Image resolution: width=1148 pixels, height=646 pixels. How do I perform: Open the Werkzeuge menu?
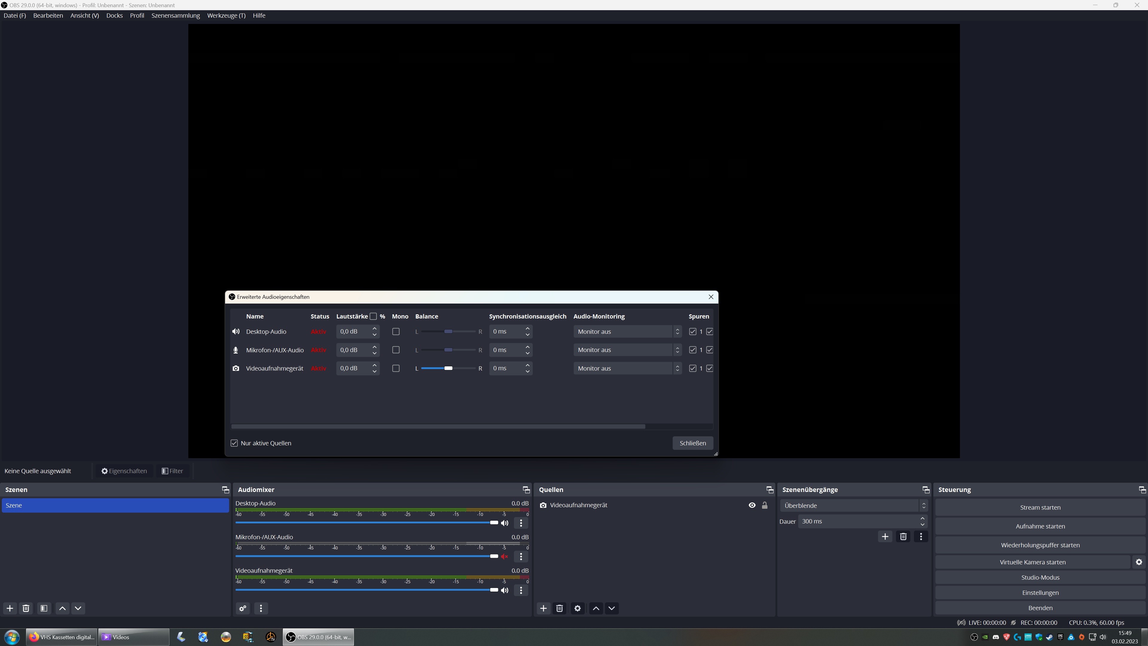(226, 16)
